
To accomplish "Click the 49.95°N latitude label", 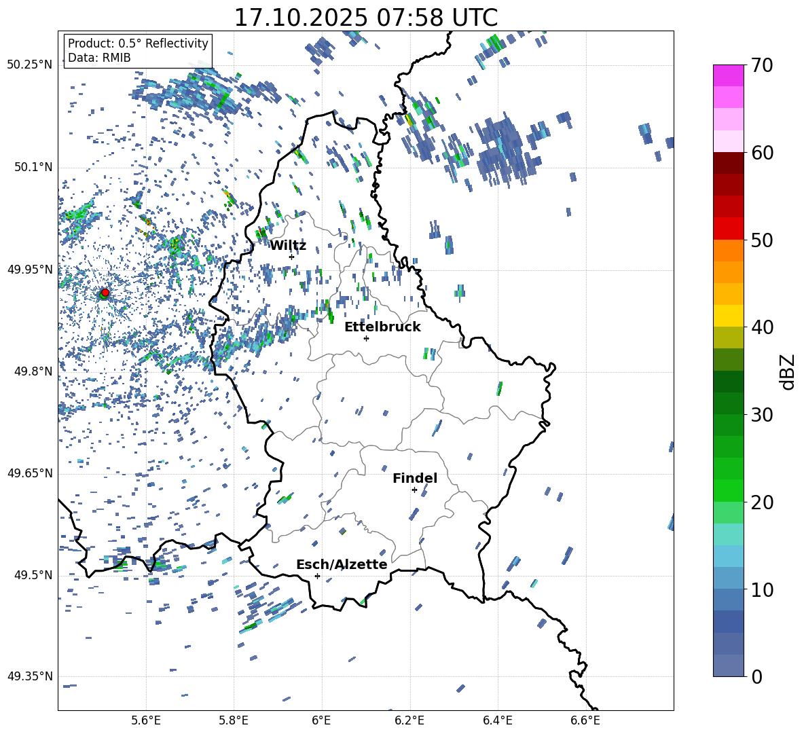I will click(30, 270).
